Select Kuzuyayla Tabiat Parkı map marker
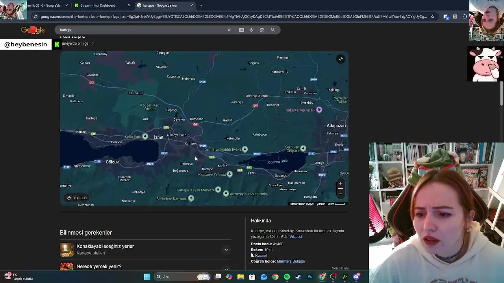Screen dimensions: 504x283 [x=226, y=193]
